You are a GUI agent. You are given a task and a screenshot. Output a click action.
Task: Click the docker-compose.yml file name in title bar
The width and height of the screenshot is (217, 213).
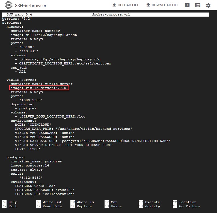[111, 14]
